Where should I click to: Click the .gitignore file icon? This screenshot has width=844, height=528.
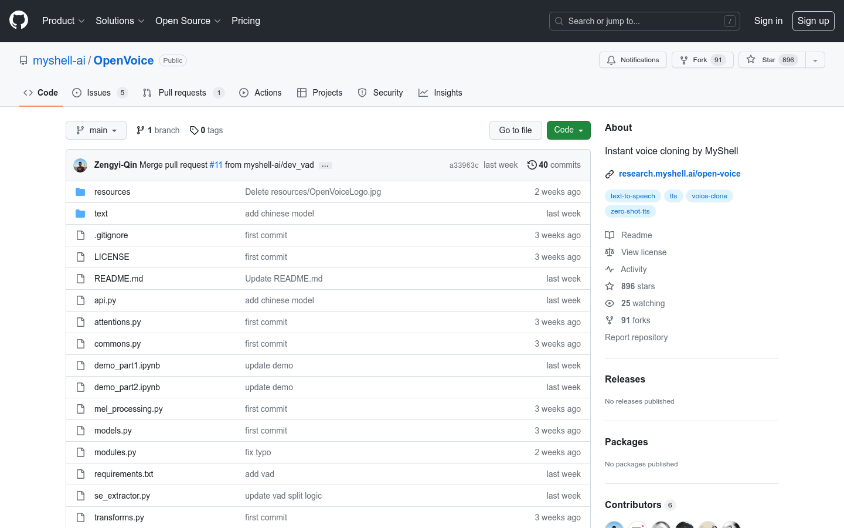coord(80,235)
